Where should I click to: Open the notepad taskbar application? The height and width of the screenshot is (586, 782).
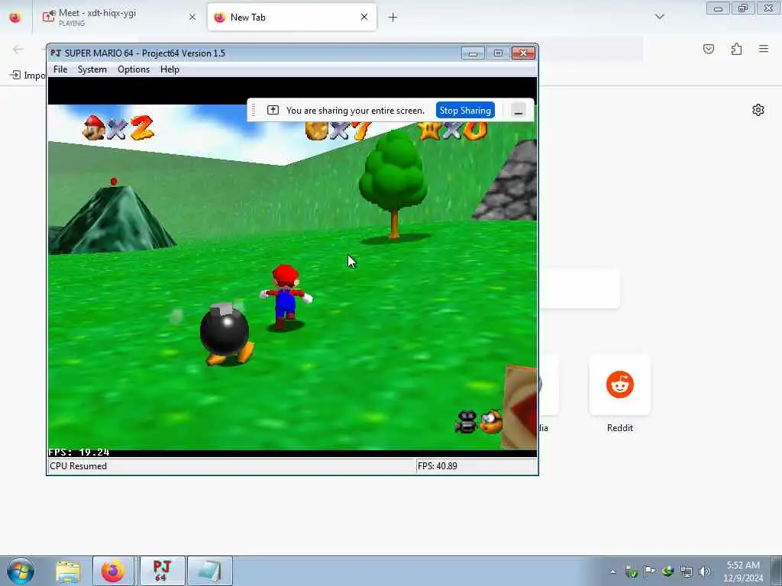click(209, 571)
